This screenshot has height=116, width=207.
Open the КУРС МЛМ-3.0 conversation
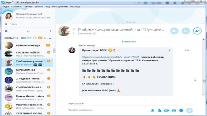coord(27,72)
